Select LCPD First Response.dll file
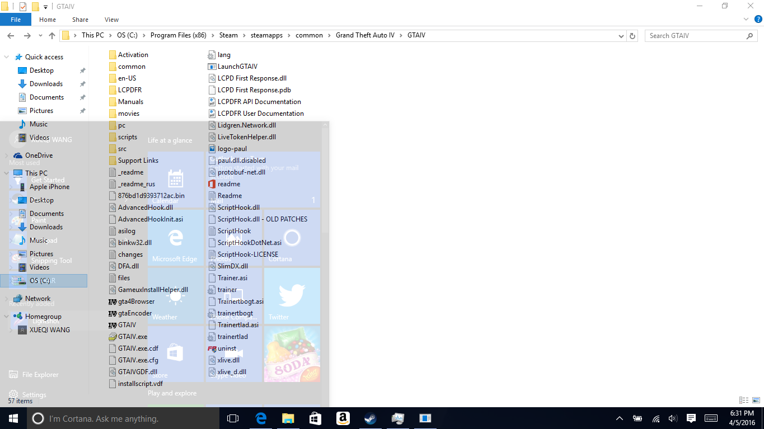764x429 pixels. 247,78
